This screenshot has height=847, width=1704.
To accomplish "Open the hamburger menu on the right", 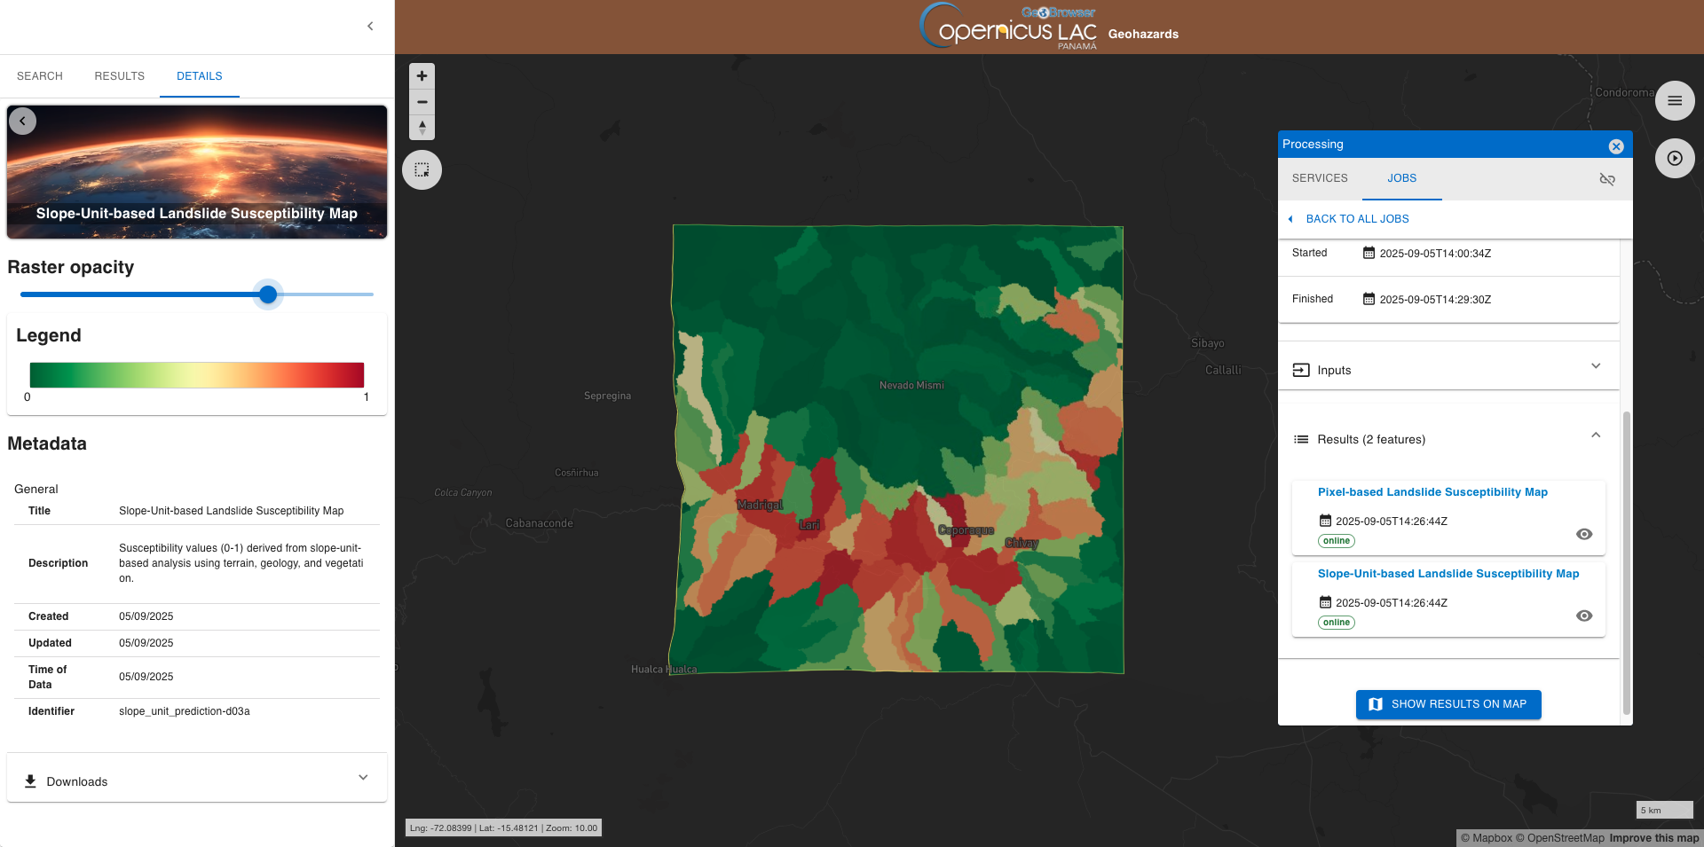I will 1674,101.
